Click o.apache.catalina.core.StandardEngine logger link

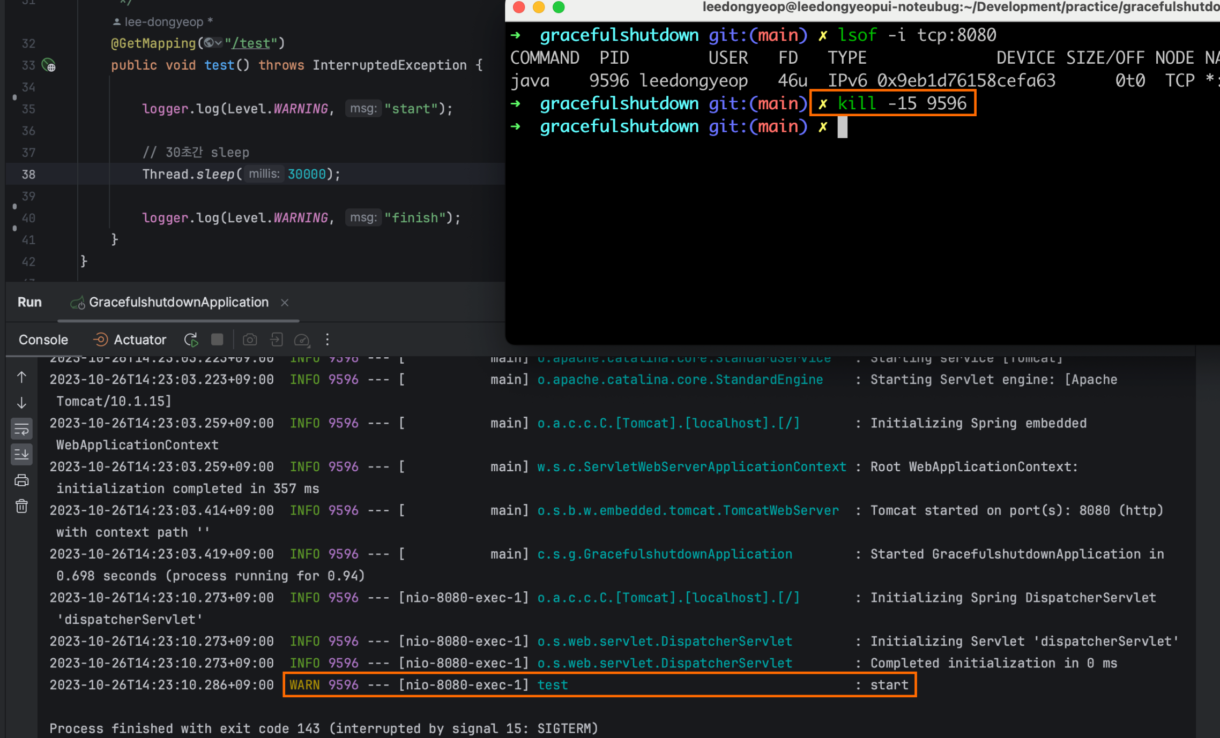[680, 379]
